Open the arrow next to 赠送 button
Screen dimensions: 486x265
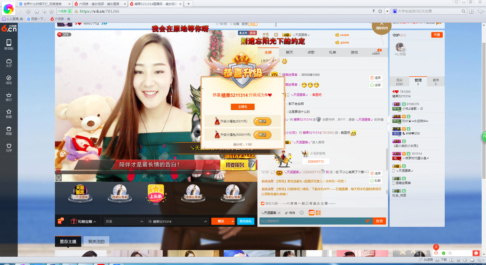pos(233,221)
